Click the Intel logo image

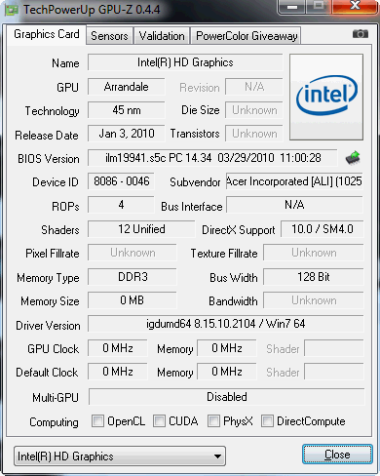326,97
